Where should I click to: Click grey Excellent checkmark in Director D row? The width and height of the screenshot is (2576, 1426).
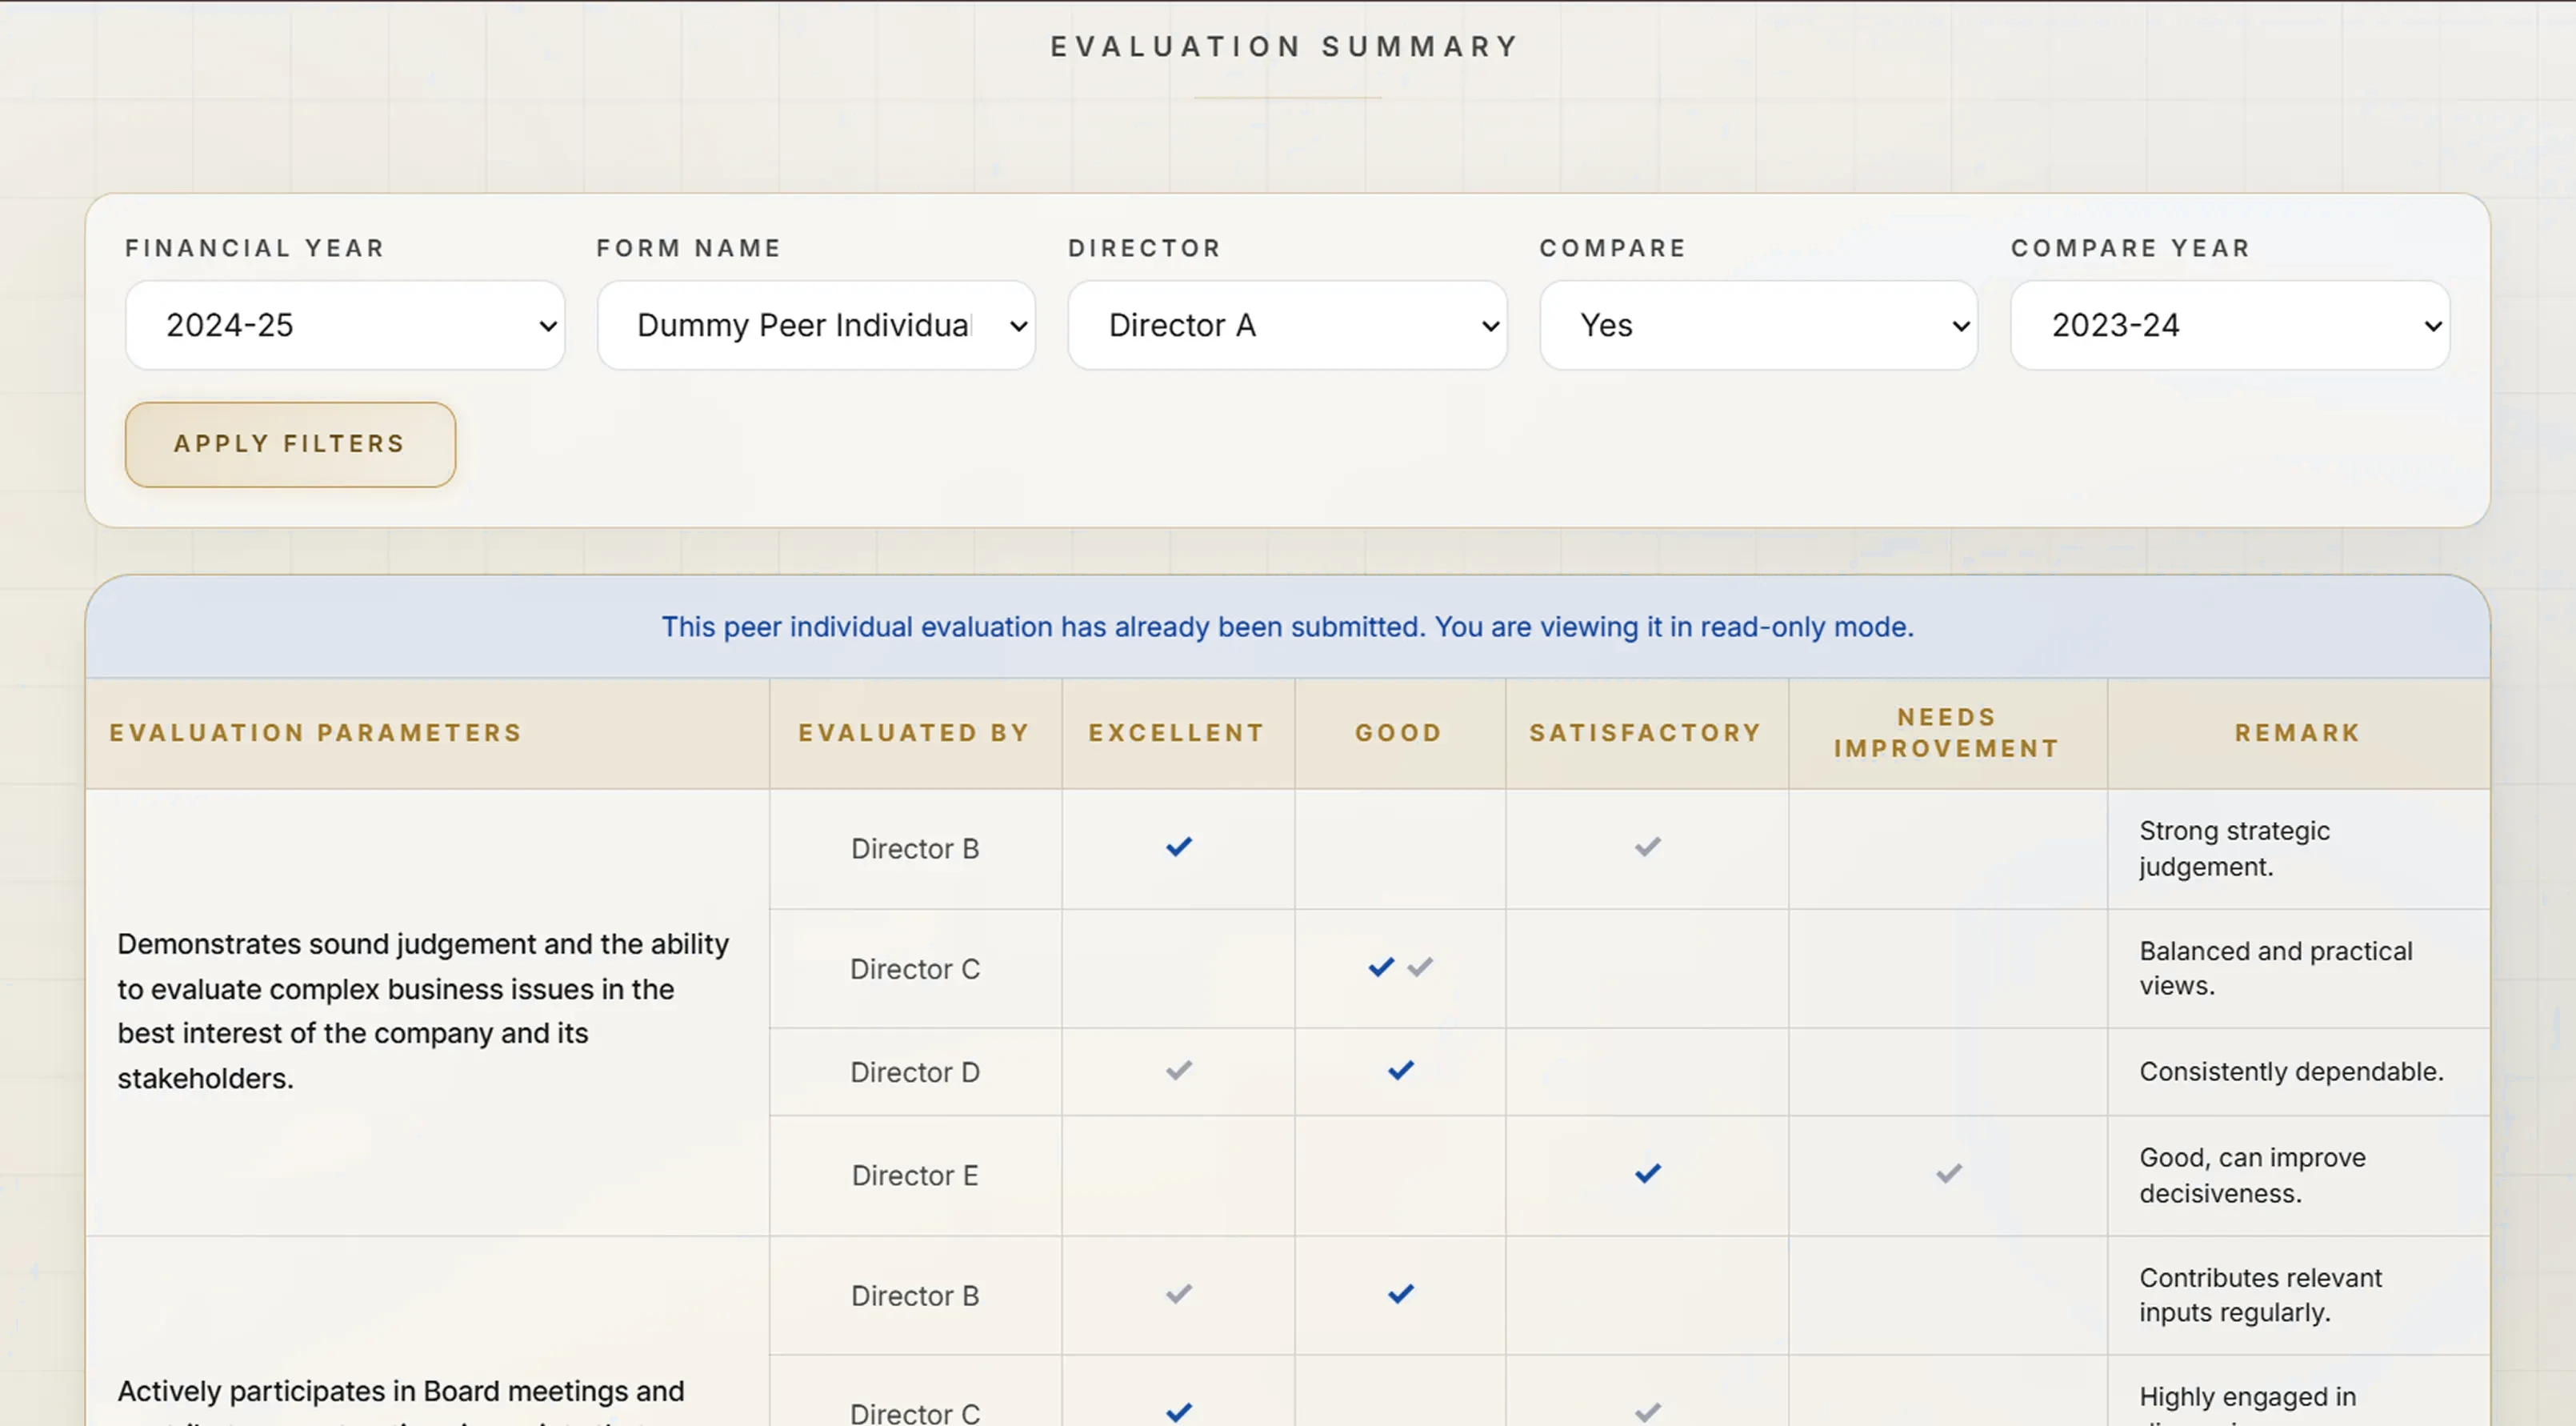[x=1179, y=1071]
